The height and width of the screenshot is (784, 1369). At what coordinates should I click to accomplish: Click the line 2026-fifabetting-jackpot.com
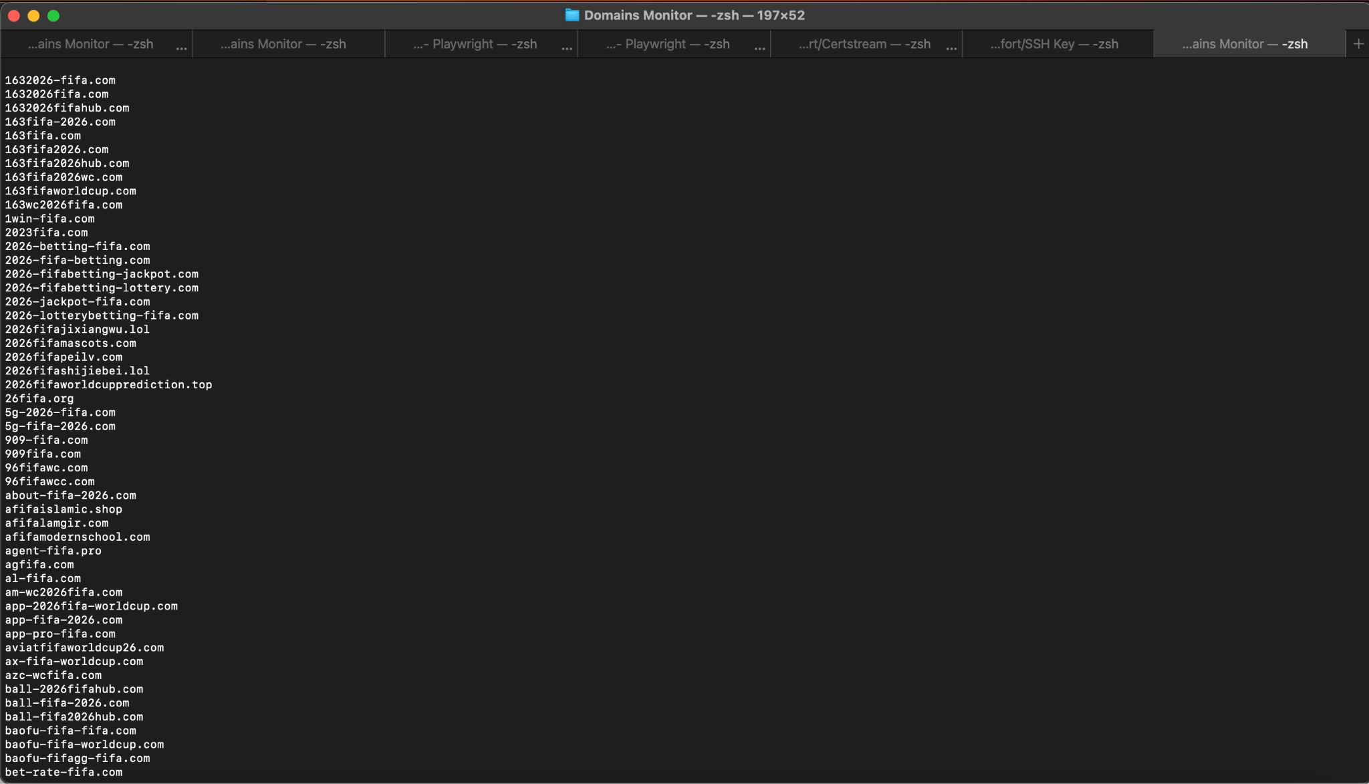(102, 274)
